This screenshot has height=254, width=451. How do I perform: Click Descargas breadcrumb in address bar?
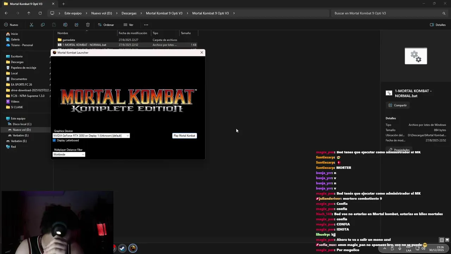pyautogui.click(x=129, y=13)
